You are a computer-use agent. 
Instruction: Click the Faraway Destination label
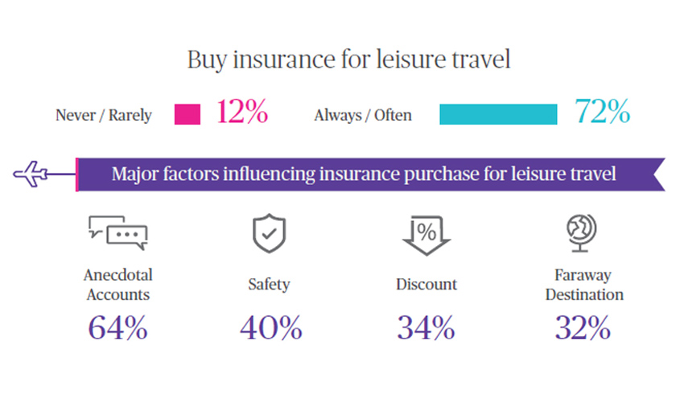583,285
